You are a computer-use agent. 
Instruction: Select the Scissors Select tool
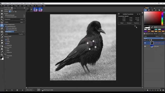point(2,17)
